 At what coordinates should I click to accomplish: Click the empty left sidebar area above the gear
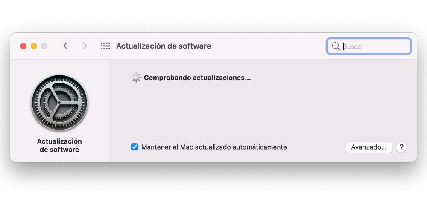59,66
